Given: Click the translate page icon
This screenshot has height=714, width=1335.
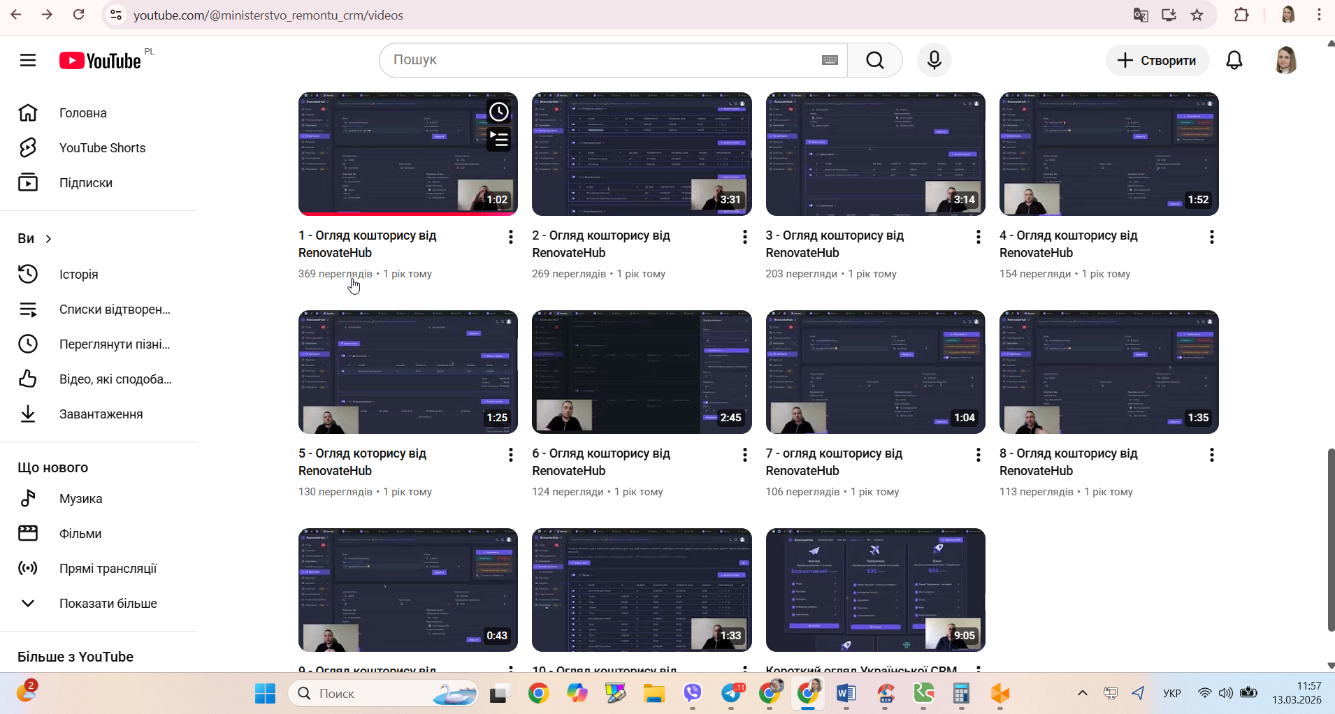Looking at the screenshot, I should tap(1141, 15).
